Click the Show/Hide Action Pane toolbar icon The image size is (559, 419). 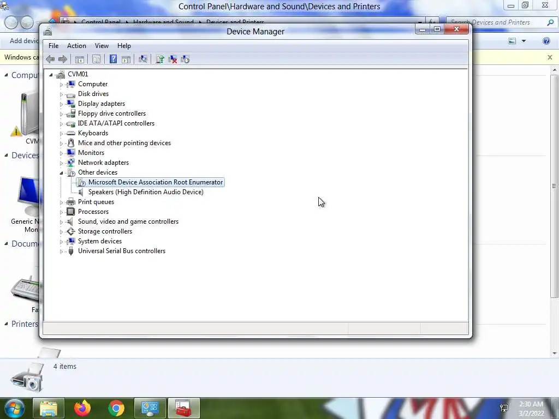[x=126, y=59]
